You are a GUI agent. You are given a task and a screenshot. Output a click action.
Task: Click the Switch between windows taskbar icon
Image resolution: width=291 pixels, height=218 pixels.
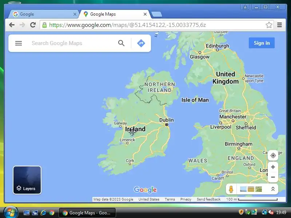[x=35, y=213]
